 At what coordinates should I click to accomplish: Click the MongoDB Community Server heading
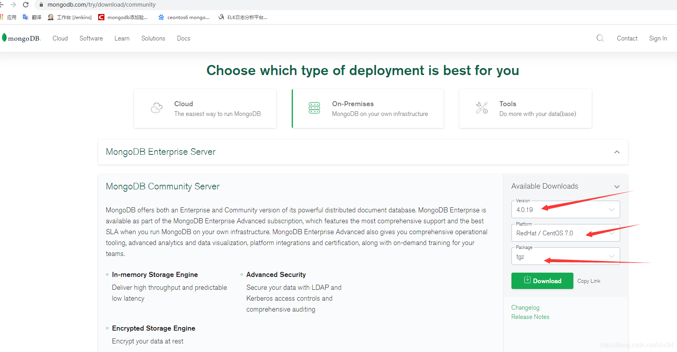point(162,186)
